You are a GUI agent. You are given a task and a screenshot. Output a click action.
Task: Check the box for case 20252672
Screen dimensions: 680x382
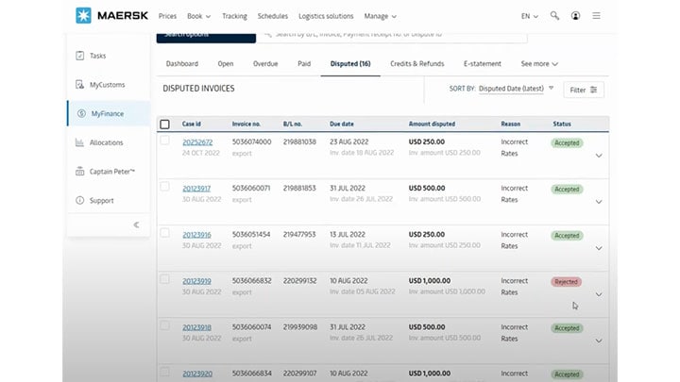[x=164, y=141]
